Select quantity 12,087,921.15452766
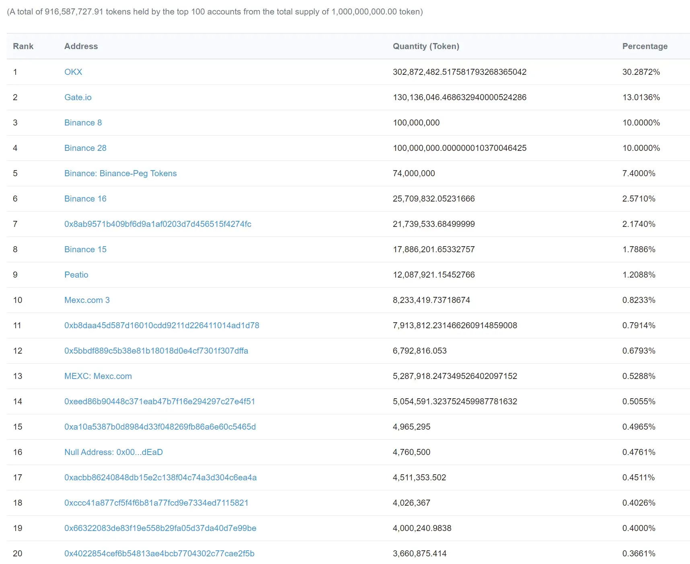Image resolution: width=690 pixels, height=564 pixels. 434,275
